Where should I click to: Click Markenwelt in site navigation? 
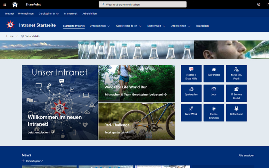(x=154, y=26)
